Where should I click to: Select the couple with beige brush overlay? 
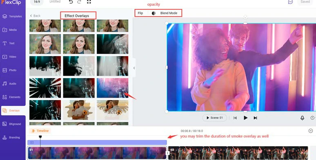(79, 110)
